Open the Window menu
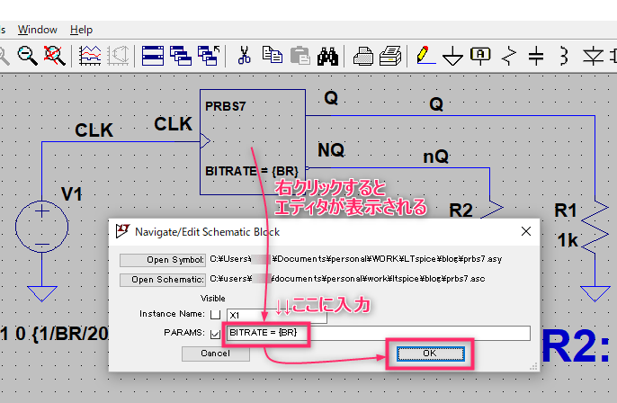This screenshot has width=617, height=403. (x=37, y=30)
